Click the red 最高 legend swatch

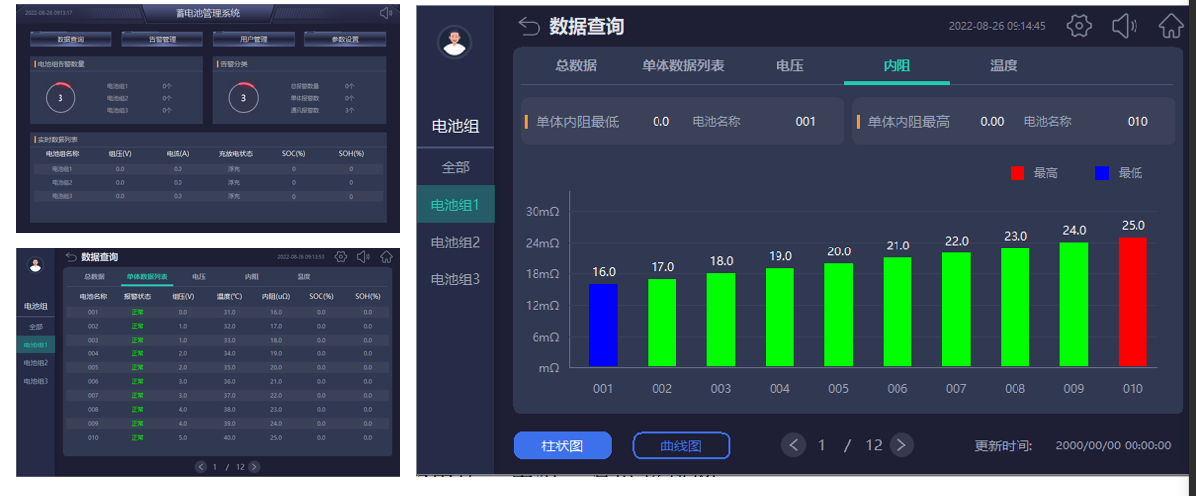tap(1017, 173)
